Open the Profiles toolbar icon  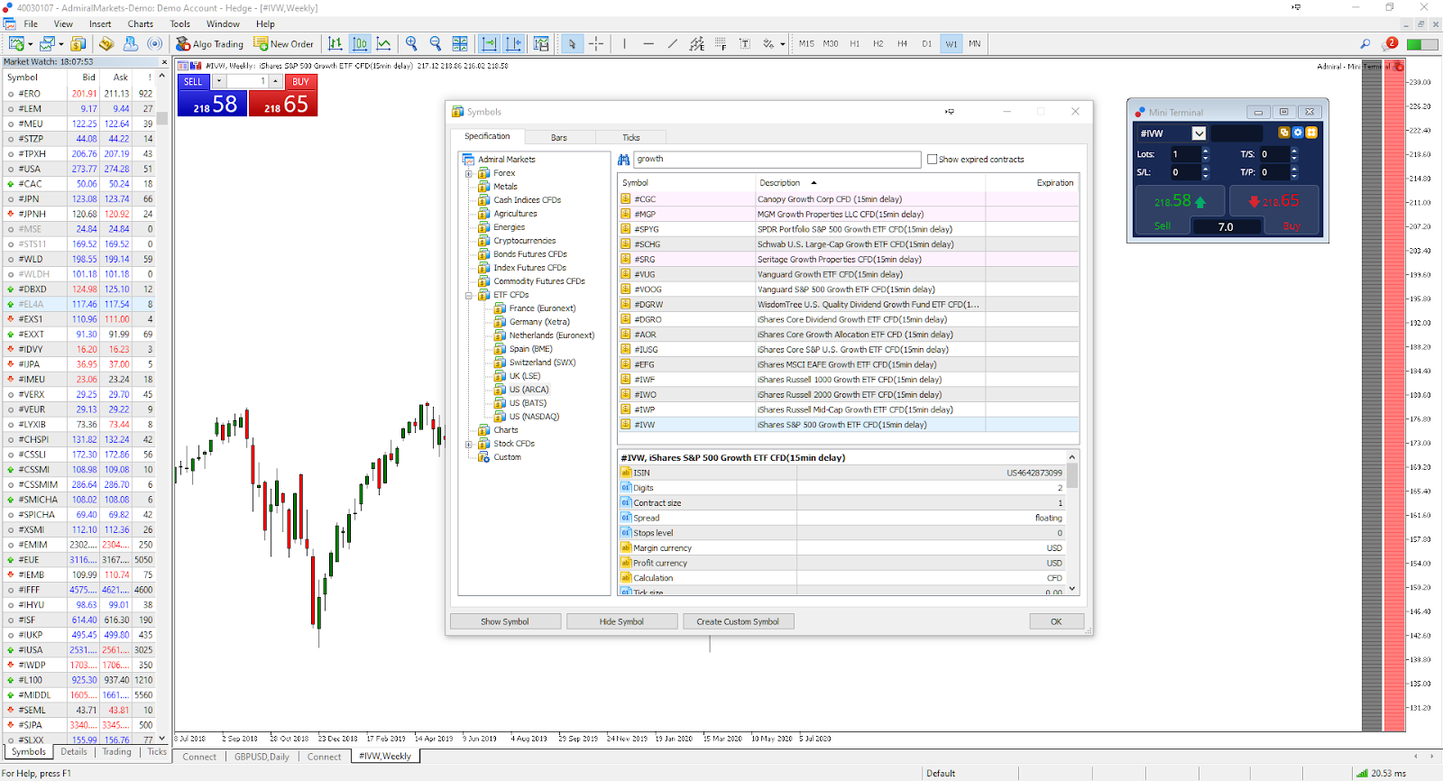pos(47,43)
